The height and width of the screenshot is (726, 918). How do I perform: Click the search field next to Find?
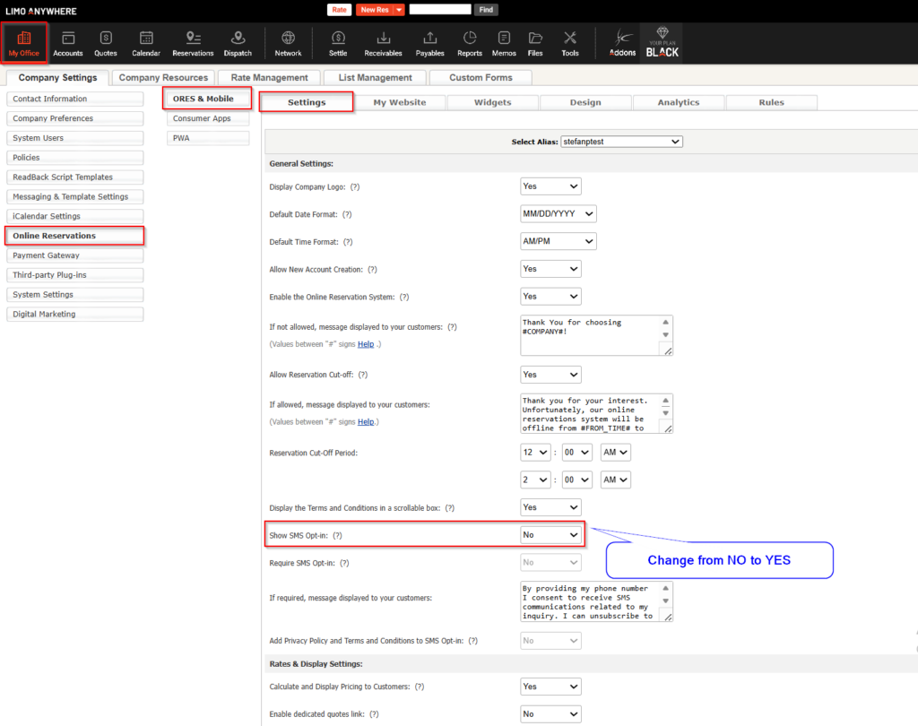coord(439,10)
